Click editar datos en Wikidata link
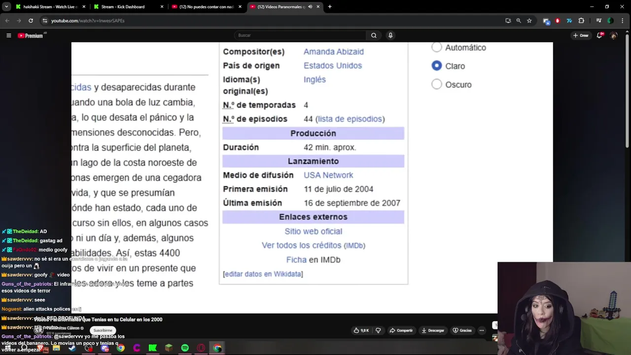Image resolution: width=631 pixels, height=355 pixels. click(x=263, y=274)
